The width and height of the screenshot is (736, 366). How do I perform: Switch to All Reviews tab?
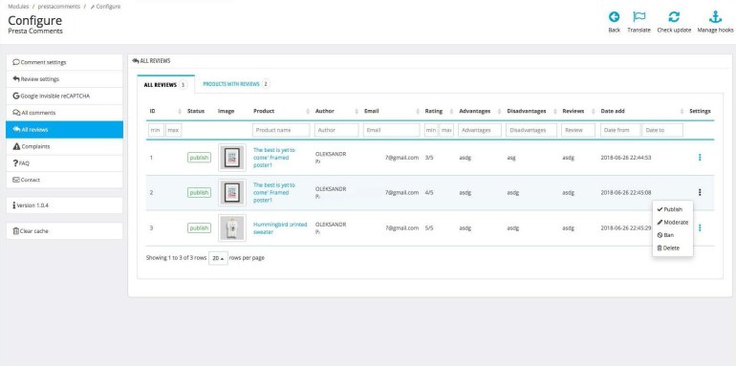(x=165, y=84)
